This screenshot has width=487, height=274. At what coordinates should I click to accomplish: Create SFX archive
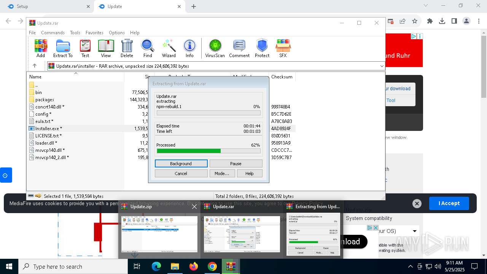click(283, 48)
